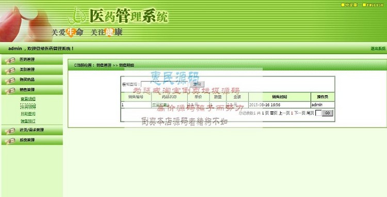Click the 销售编号 column header
The height and width of the screenshot is (197, 387).
point(136,97)
